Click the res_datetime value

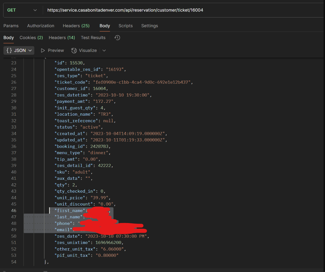pyautogui.click(x=123, y=95)
